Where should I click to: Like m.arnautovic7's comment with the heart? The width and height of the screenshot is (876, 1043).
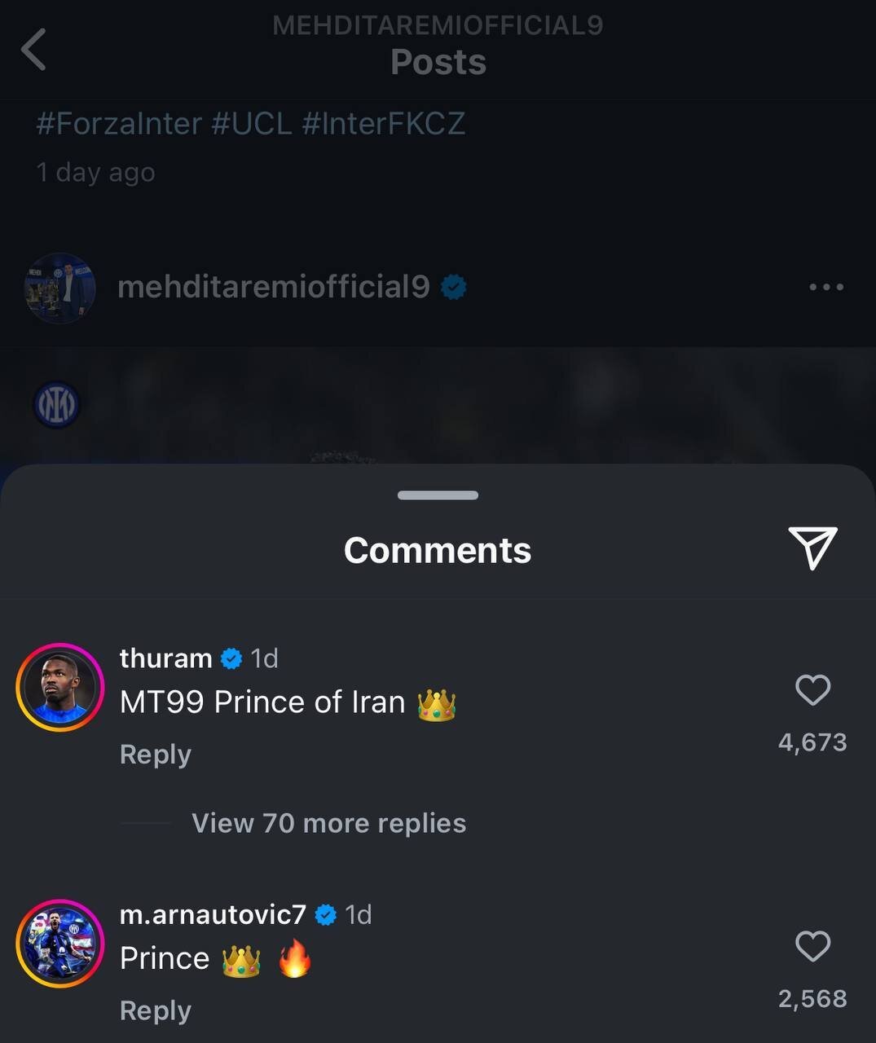click(812, 946)
